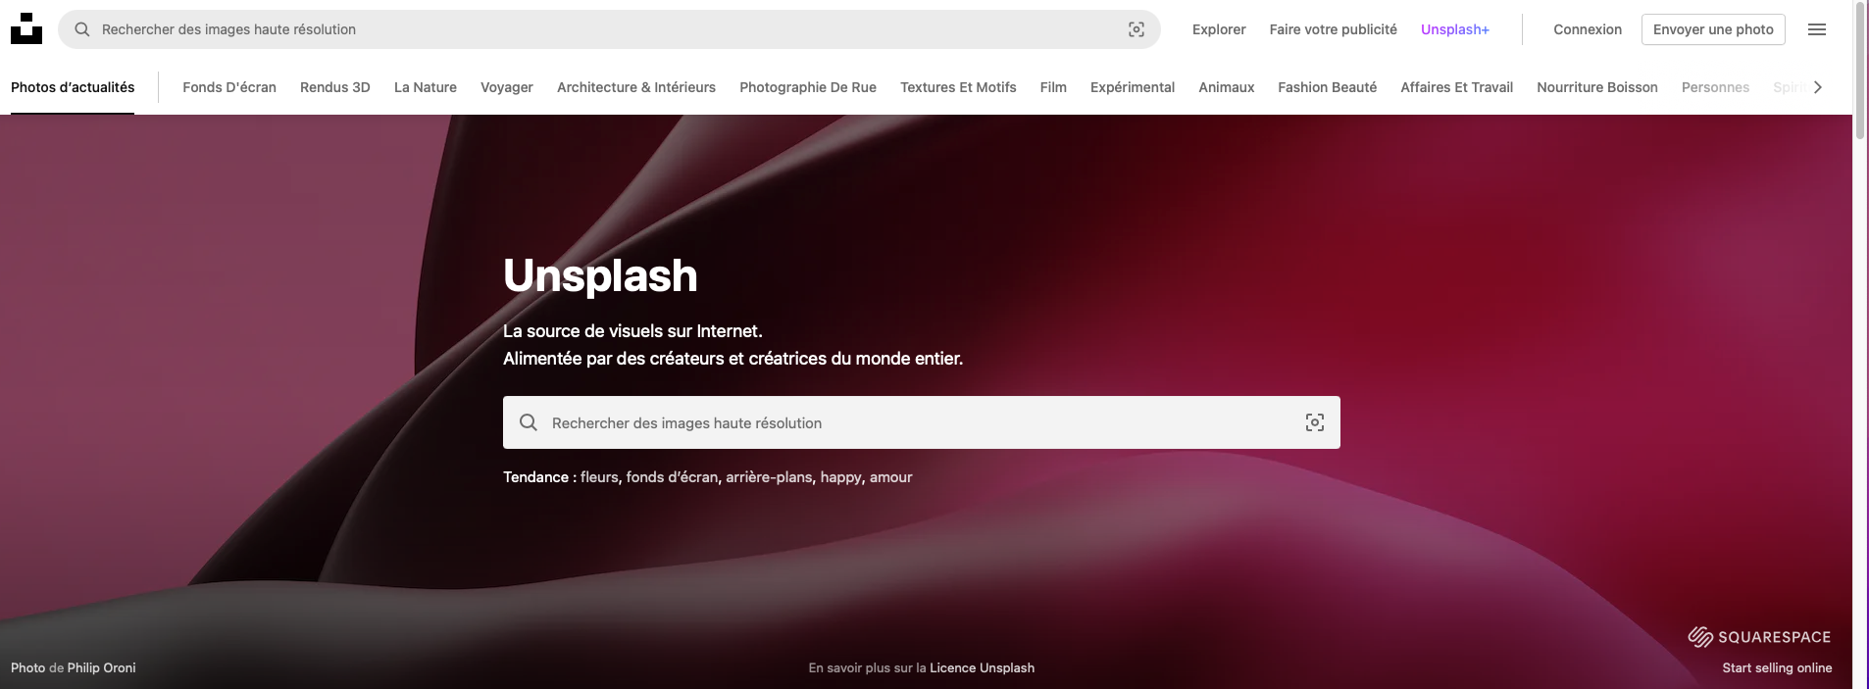Click the Connexion link
This screenshot has width=1869, height=689.
pos(1588,29)
